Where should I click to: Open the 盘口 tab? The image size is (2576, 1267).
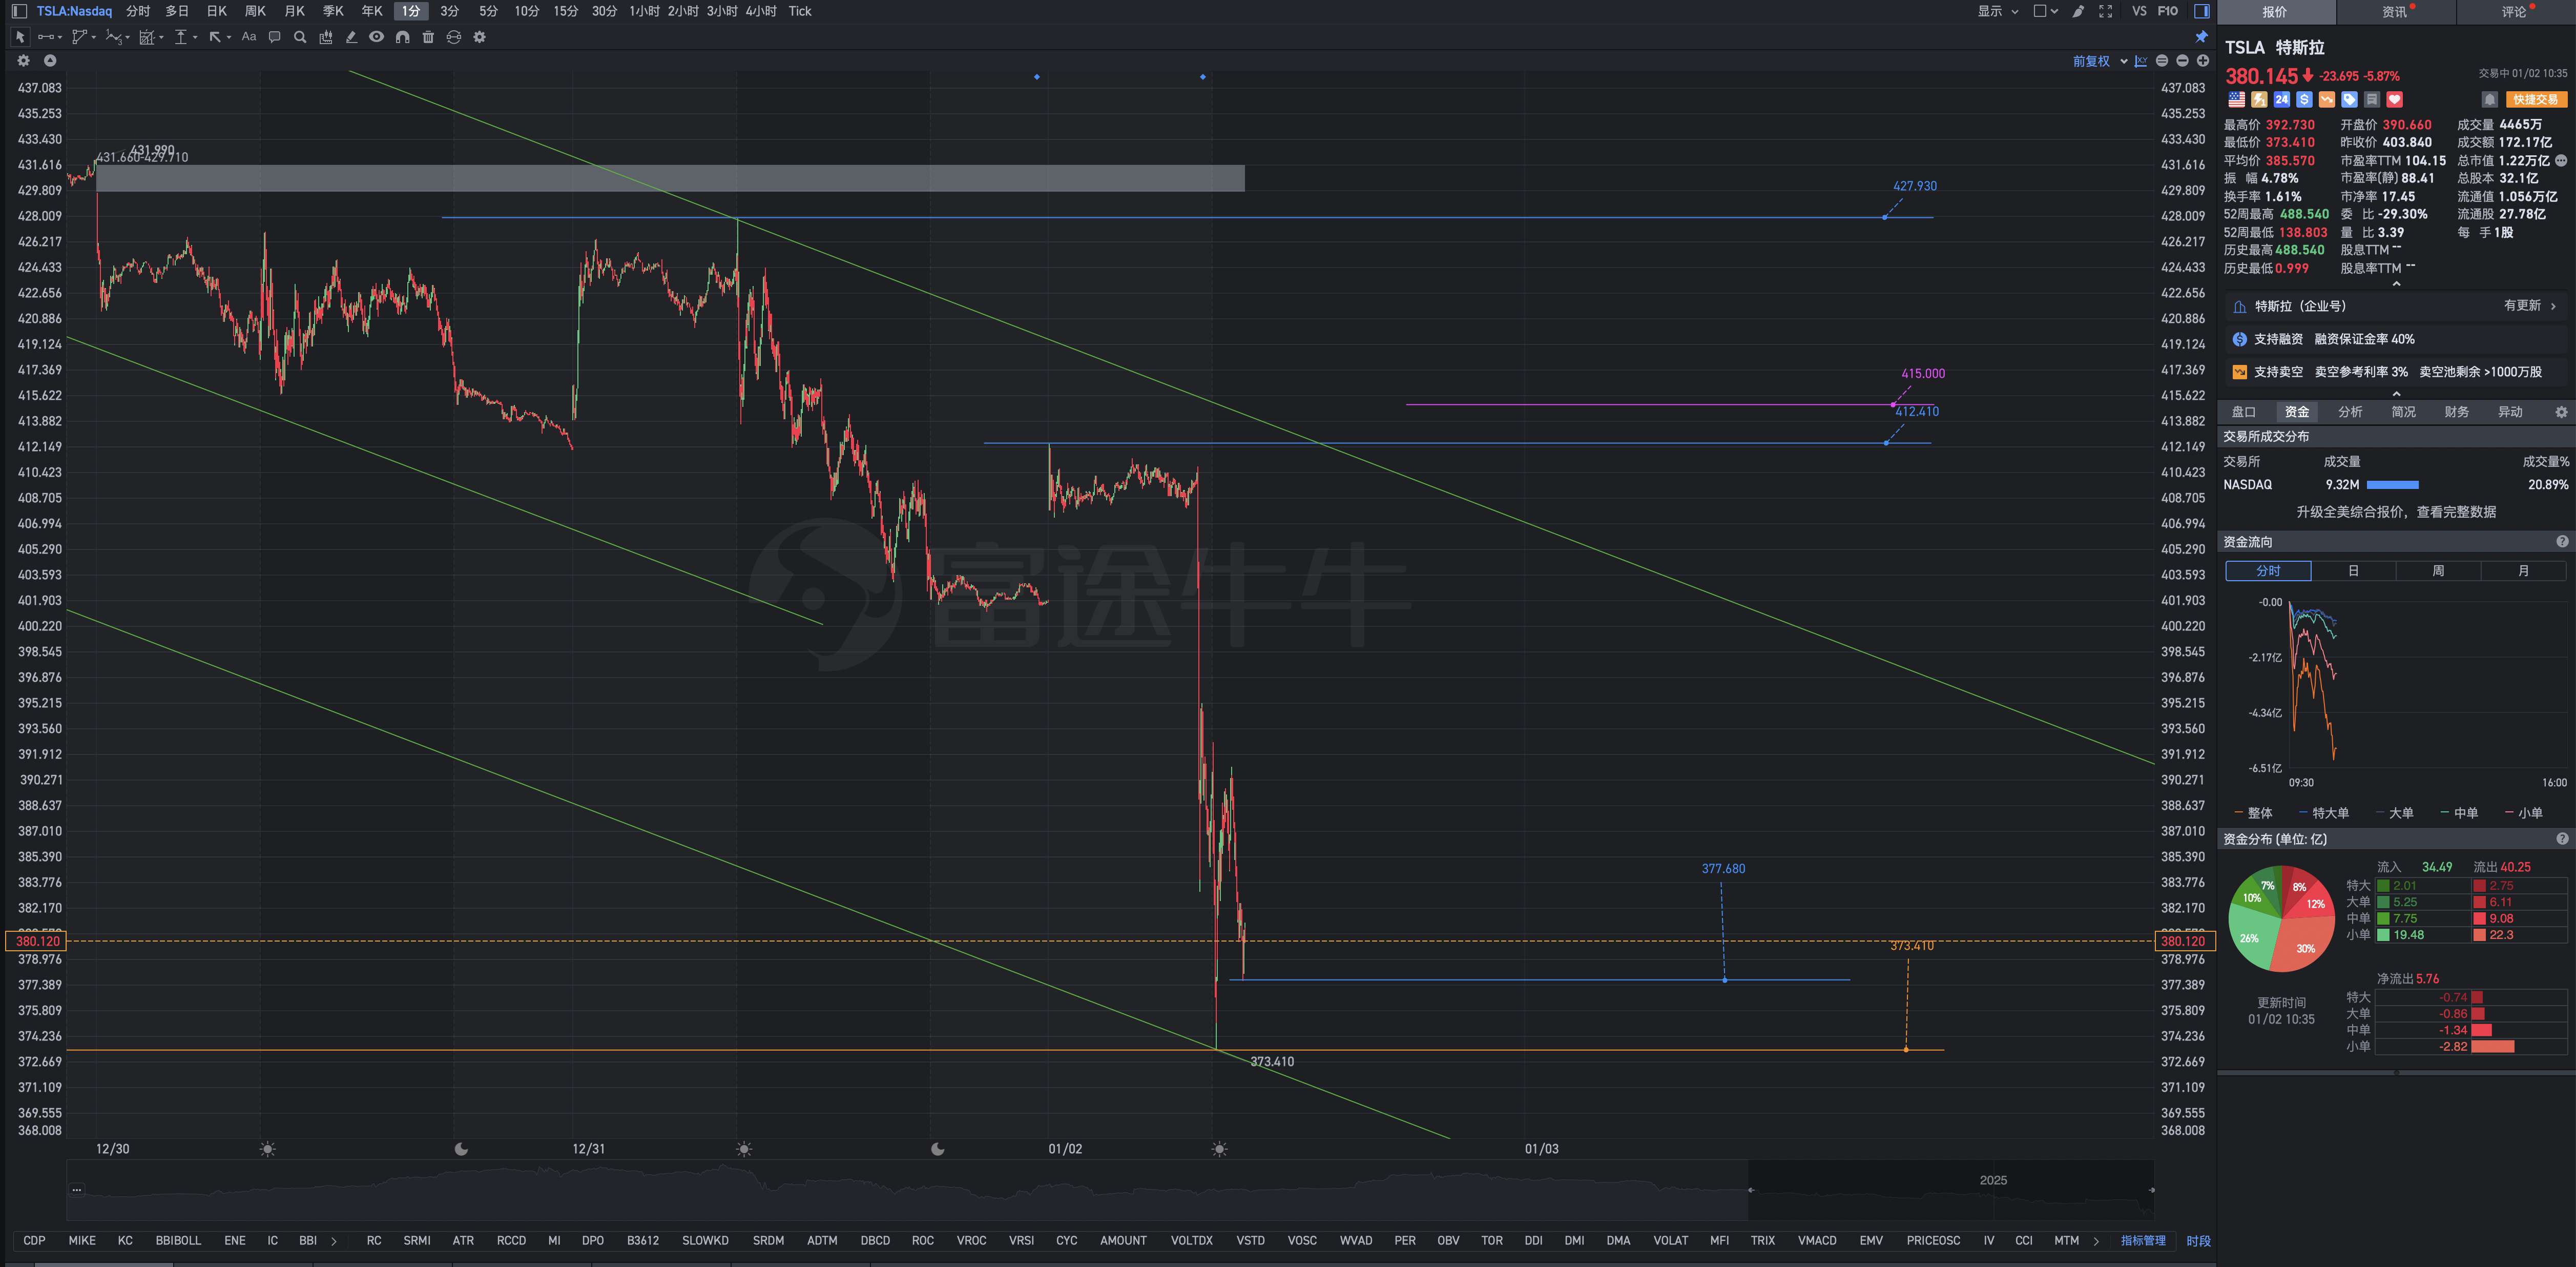pyautogui.click(x=2243, y=412)
